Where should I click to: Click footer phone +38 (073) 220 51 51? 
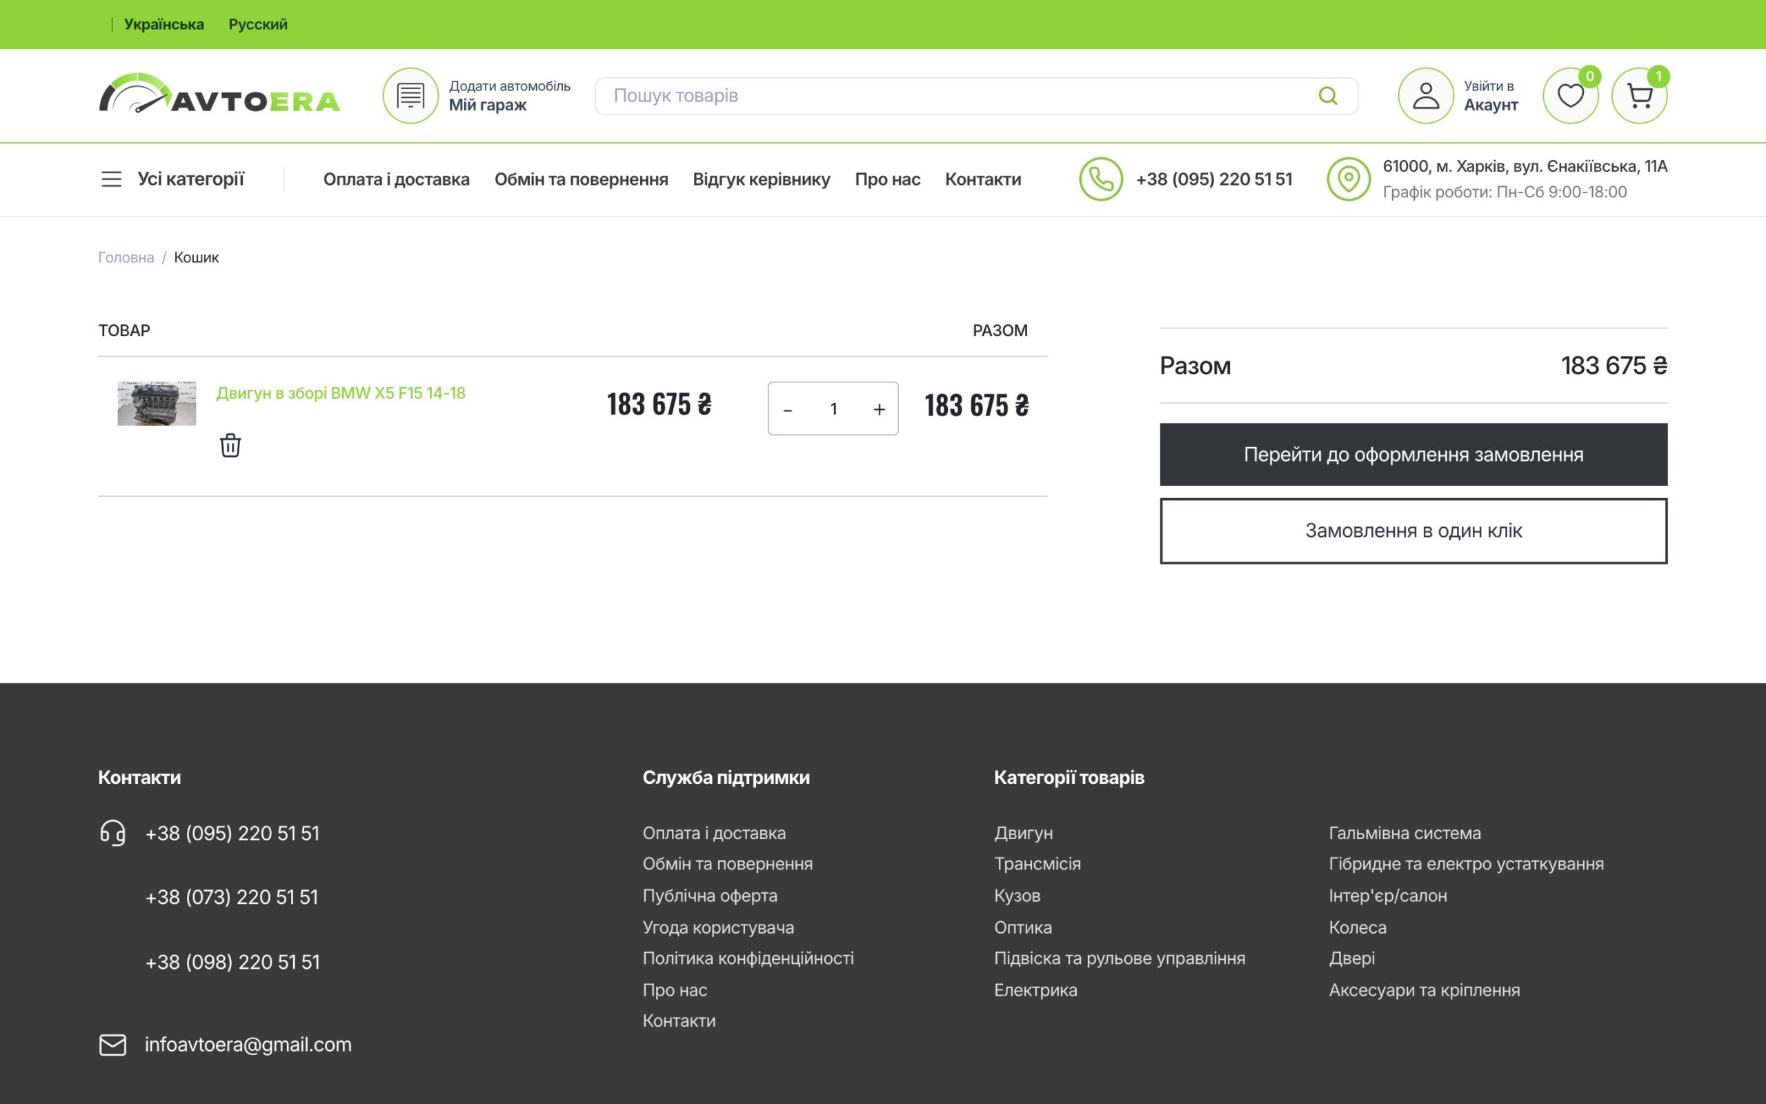click(232, 896)
